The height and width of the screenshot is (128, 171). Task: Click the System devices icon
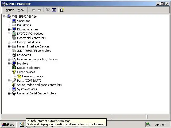point(14,89)
